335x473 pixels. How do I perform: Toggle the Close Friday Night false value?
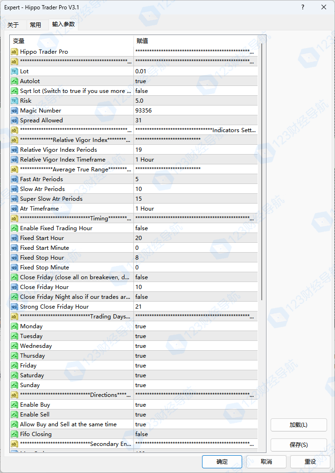(x=195, y=297)
